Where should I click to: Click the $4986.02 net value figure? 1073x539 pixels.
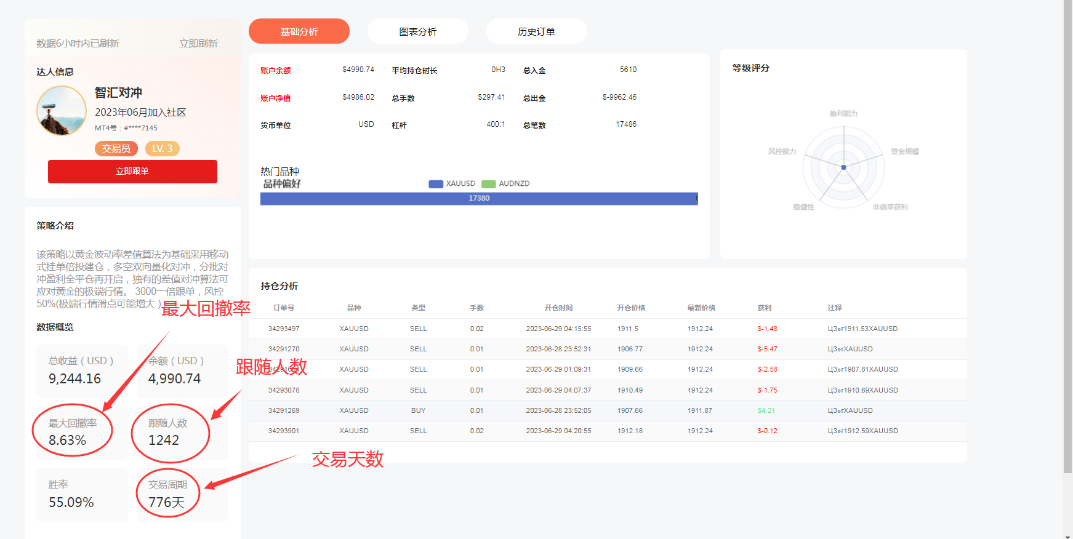coord(358,97)
